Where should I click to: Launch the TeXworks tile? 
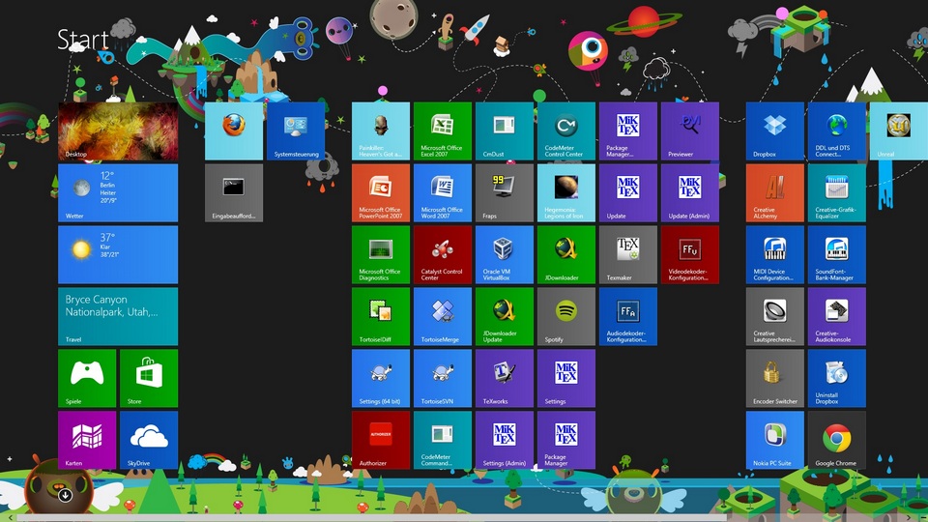[505, 378]
